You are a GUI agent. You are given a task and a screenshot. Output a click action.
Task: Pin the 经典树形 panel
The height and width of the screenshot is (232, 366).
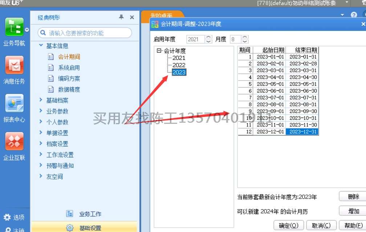[121, 17]
